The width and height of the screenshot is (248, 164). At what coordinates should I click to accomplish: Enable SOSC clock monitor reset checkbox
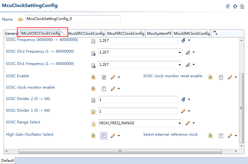[x=221, y=78]
